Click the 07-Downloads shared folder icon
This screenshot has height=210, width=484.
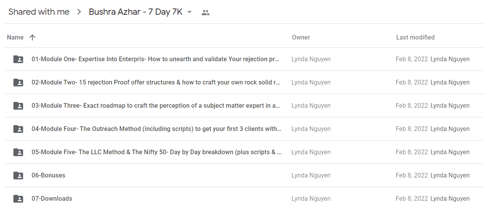[x=18, y=199]
